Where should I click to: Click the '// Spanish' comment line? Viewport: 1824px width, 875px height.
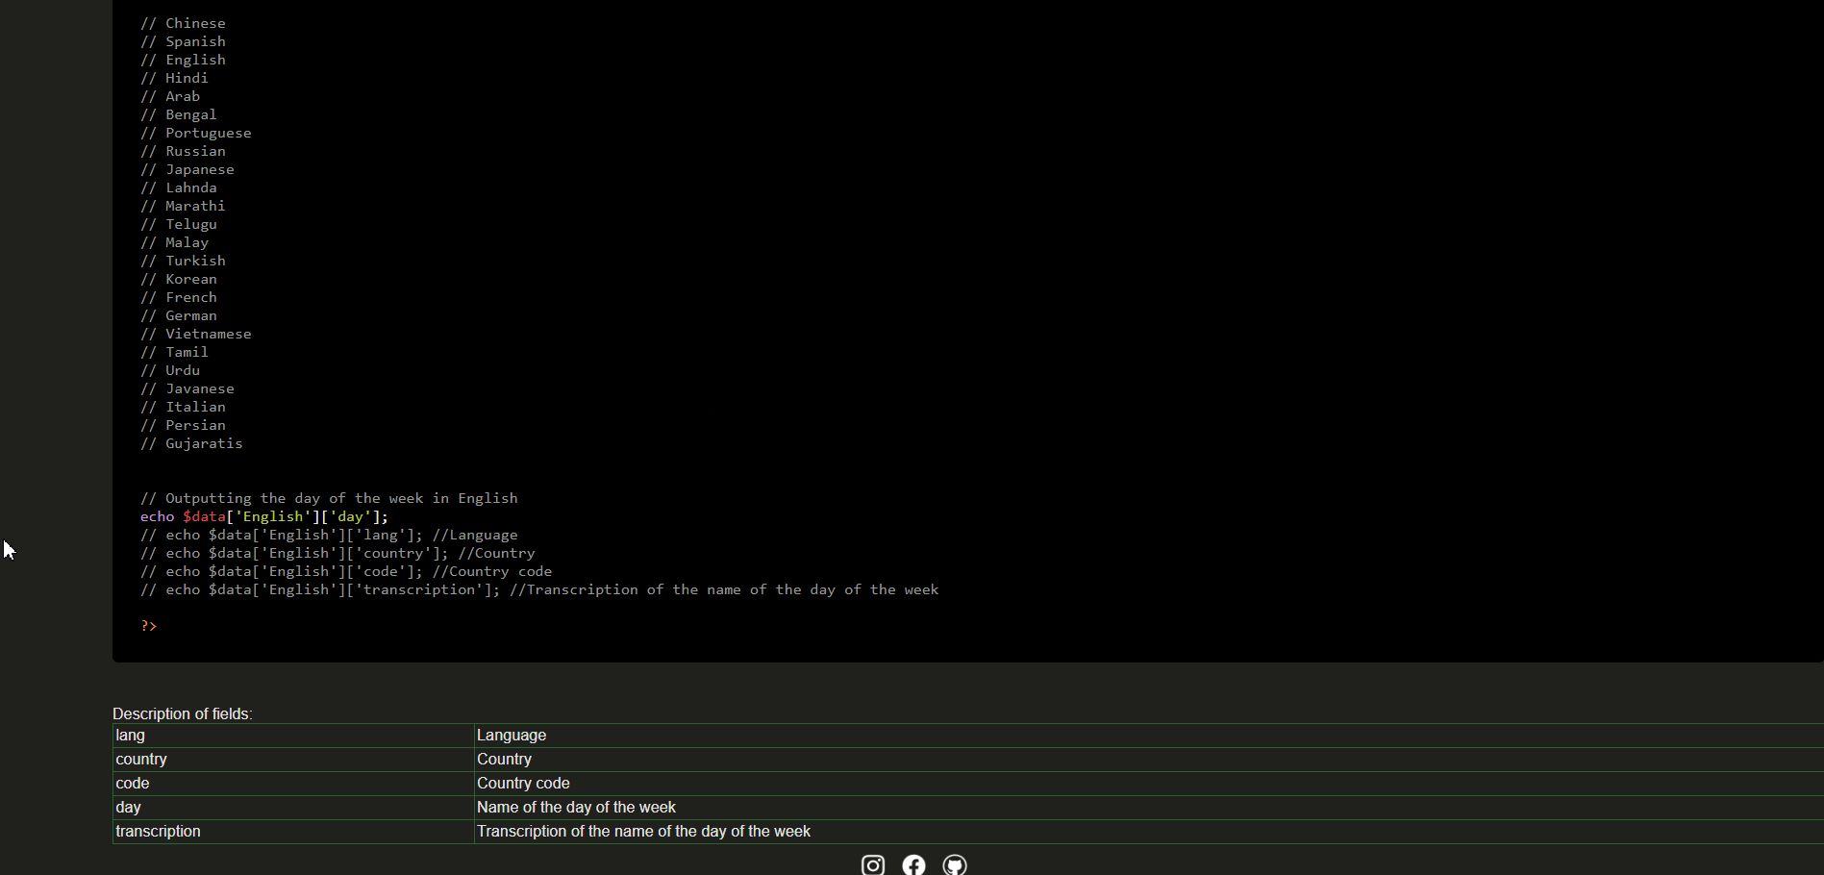[183, 41]
